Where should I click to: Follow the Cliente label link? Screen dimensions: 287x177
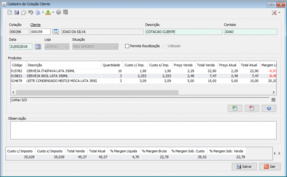35,25
